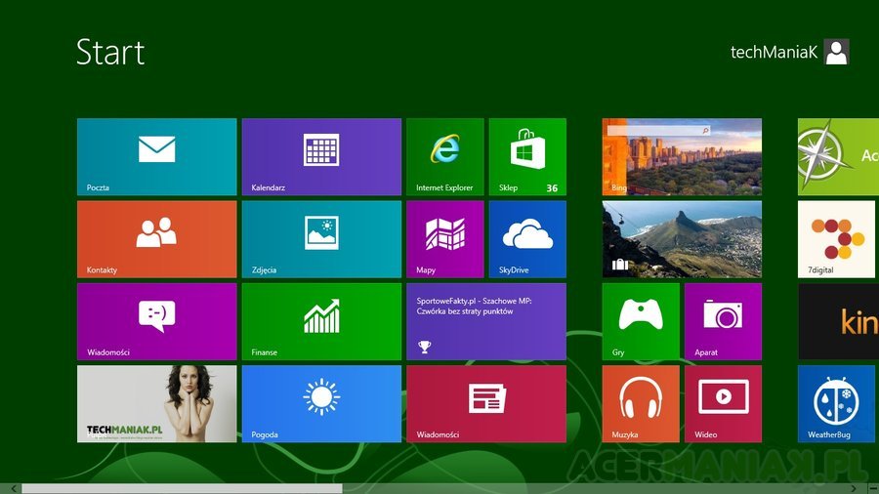
Task: Open the Kalendarz calendar tile
Action: click(x=321, y=157)
